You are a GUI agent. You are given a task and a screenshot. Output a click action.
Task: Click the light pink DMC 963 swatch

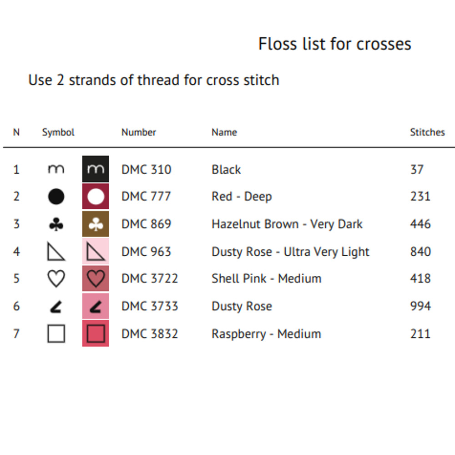(96, 251)
